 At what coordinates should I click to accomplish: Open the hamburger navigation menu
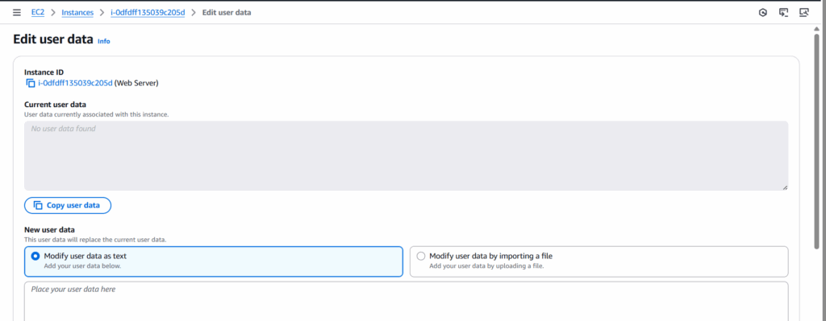point(17,13)
